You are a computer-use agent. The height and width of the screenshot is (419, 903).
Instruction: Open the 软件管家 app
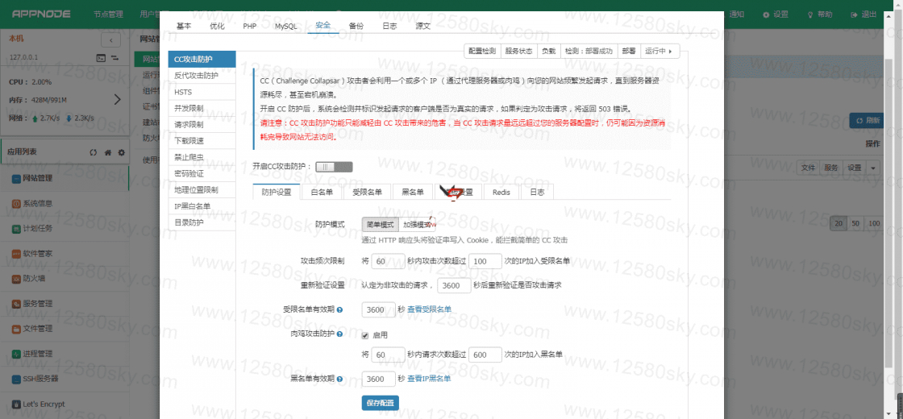tap(64, 253)
